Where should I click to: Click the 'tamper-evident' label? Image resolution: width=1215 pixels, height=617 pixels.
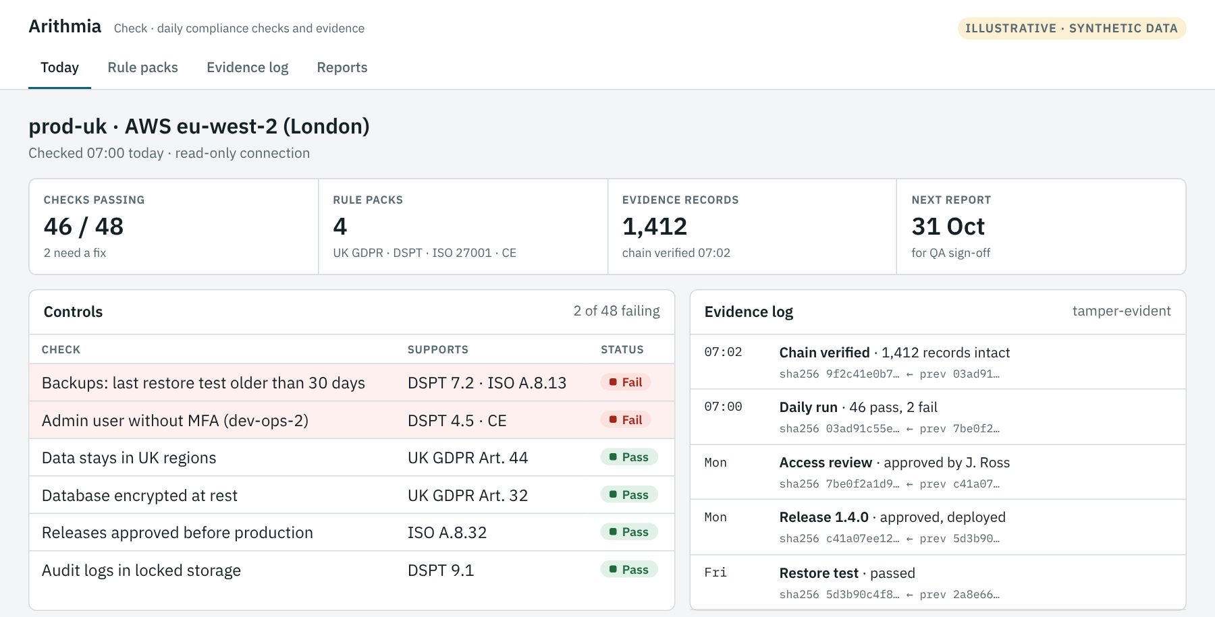[1121, 311]
